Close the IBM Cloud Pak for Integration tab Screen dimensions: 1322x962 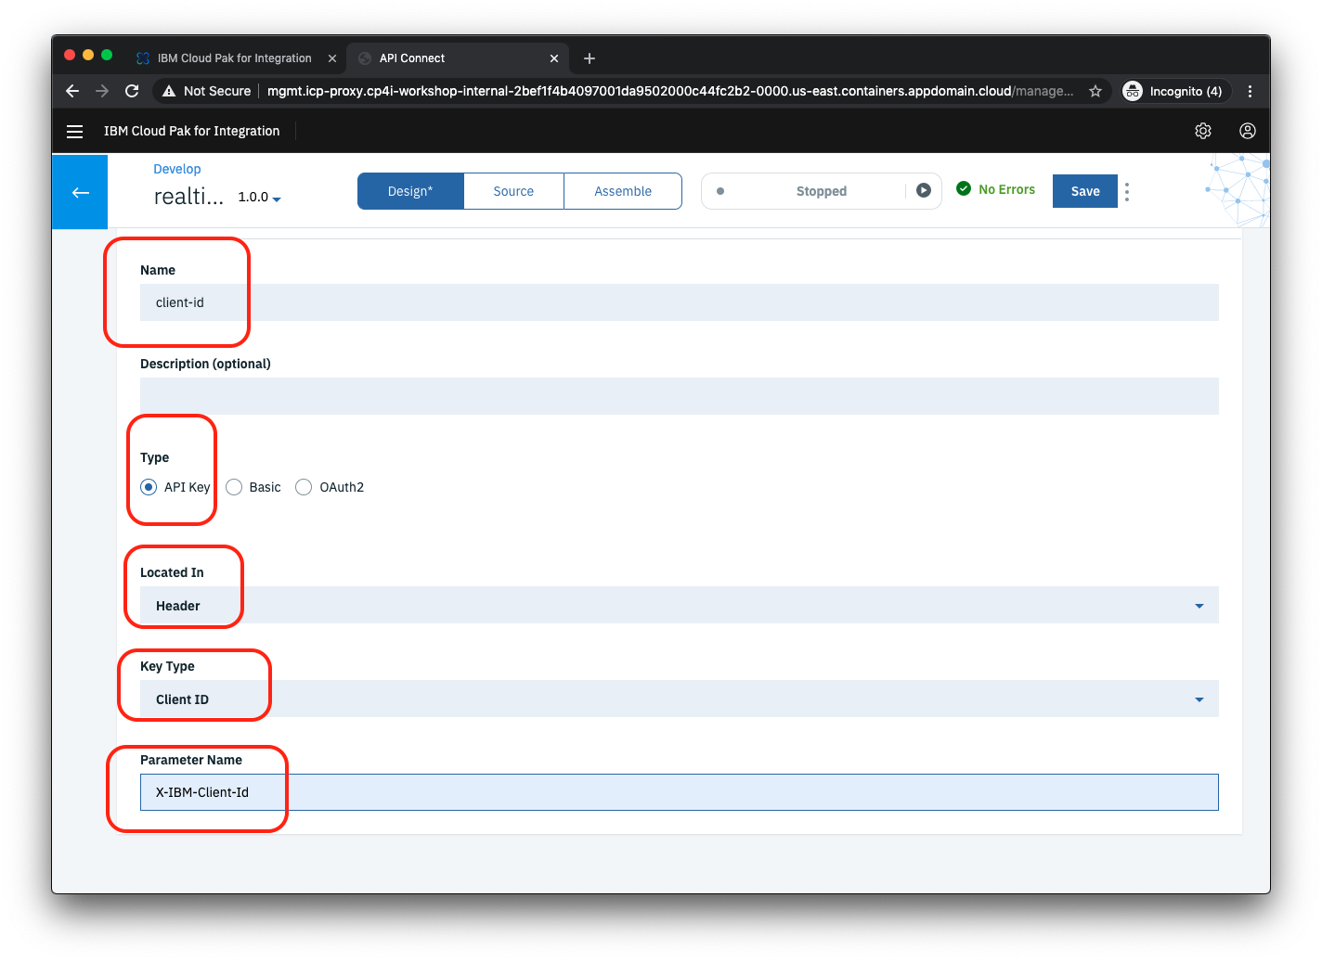[332, 58]
